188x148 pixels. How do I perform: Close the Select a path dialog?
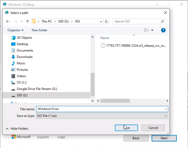point(165,13)
